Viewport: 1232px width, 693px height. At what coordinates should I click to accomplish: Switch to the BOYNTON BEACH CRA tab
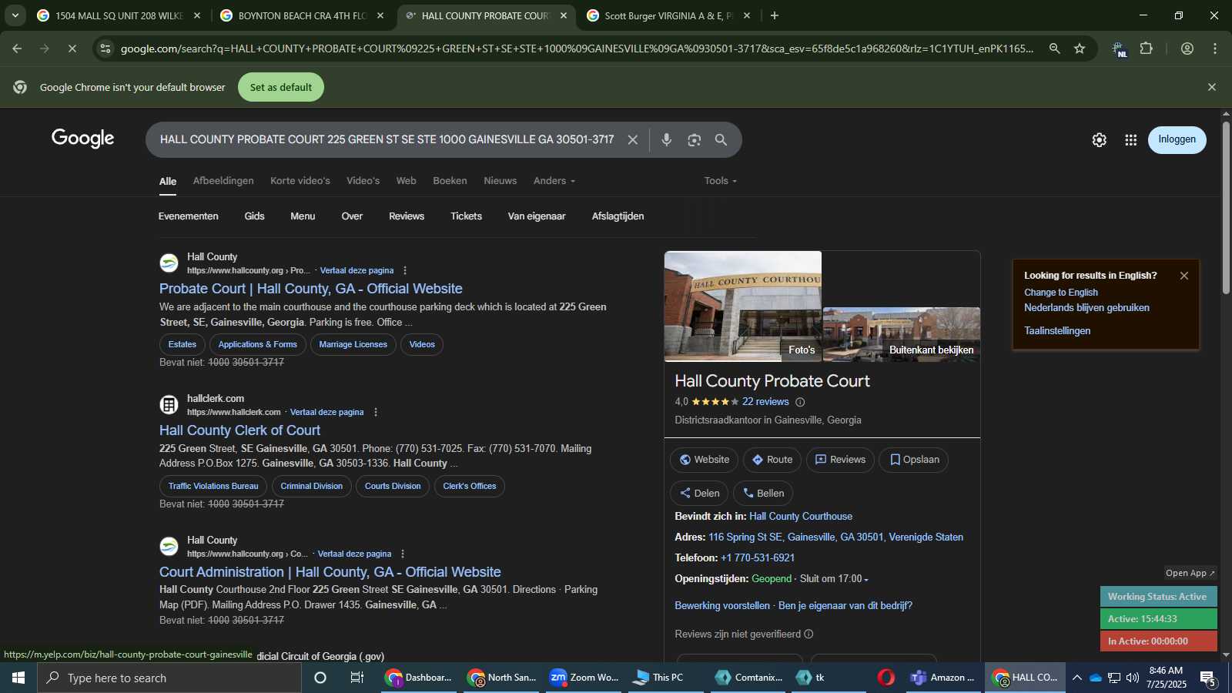click(302, 15)
